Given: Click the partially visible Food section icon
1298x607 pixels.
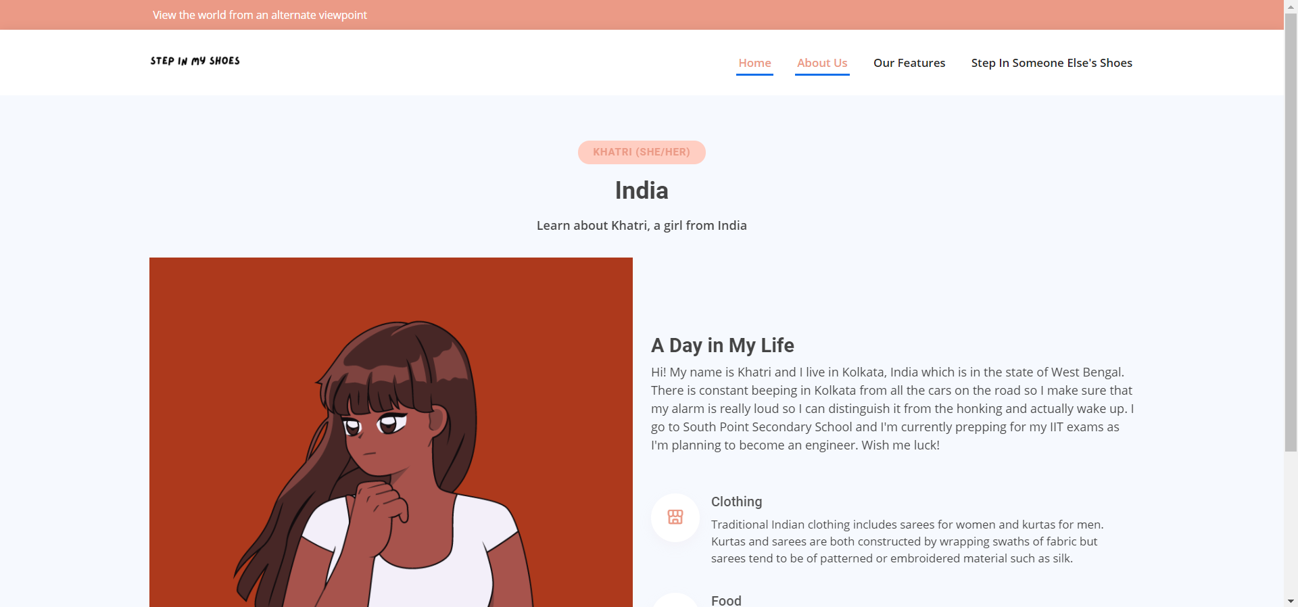Looking at the screenshot, I should point(675,600).
